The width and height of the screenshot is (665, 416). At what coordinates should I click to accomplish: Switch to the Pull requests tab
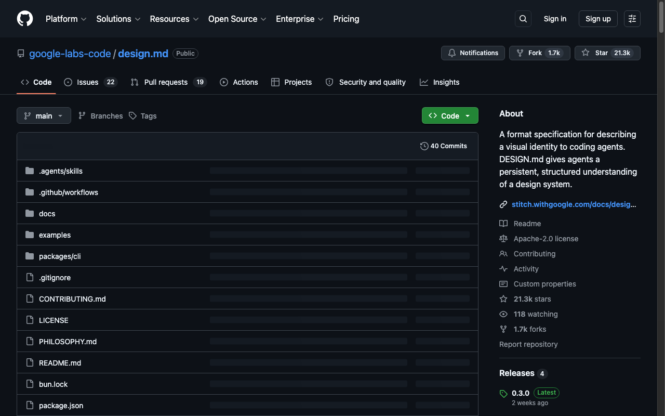coord(169,82)
